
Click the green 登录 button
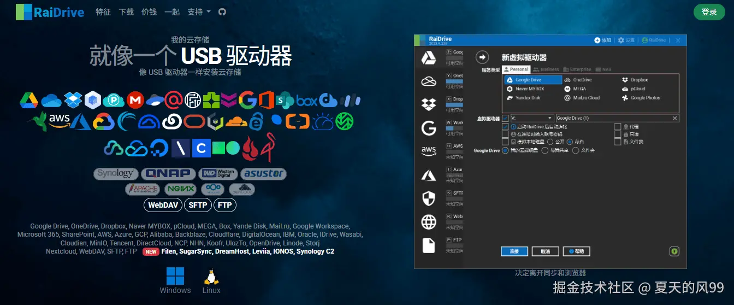click(709, 12)
